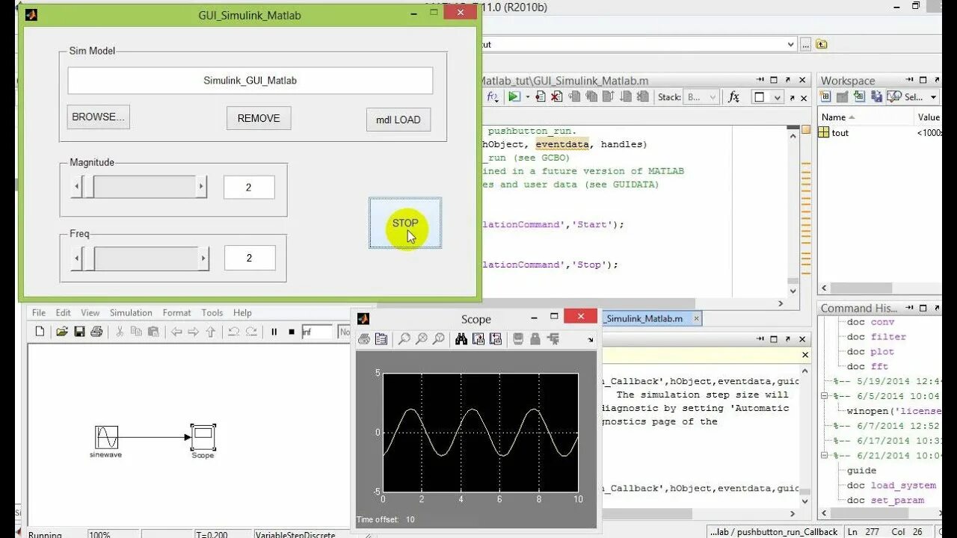Open the File menu in Simulink window
The height and width of the screenshot is (538, 957).
point(39,313)
